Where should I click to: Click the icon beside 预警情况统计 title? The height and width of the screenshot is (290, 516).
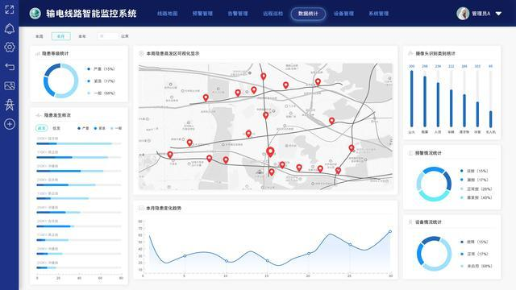pos(410,153)
